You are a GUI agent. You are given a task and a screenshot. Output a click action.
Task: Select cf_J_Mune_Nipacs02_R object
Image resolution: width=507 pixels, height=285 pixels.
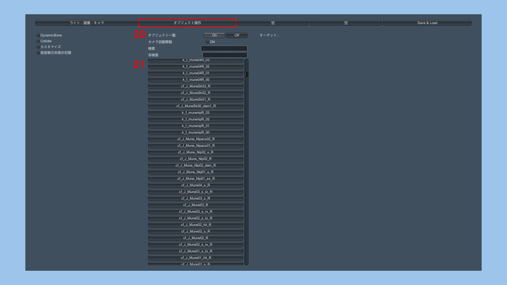(196, 139)
